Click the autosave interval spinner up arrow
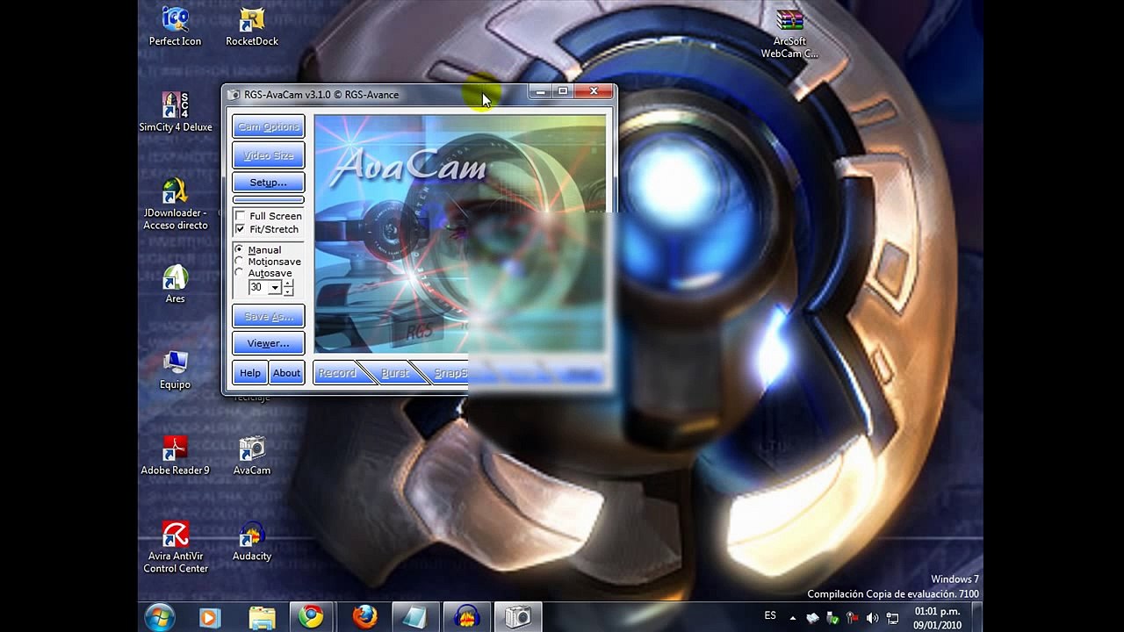Viewport: 1124px width, 632px height. 288,284
